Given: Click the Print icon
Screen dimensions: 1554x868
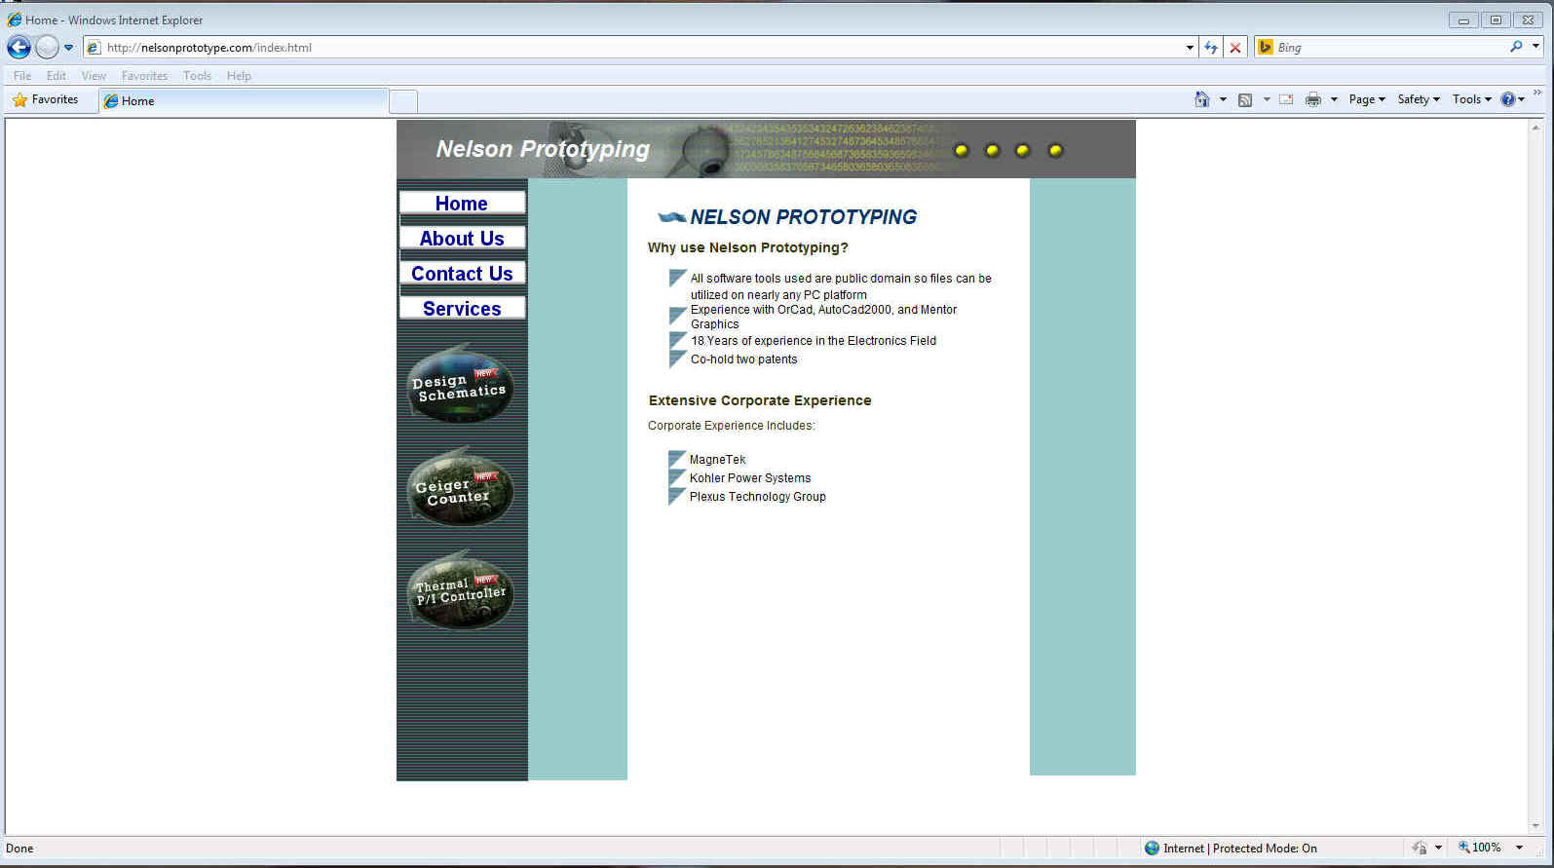Looking at the screenshot, I should [x=1313, y=99].
